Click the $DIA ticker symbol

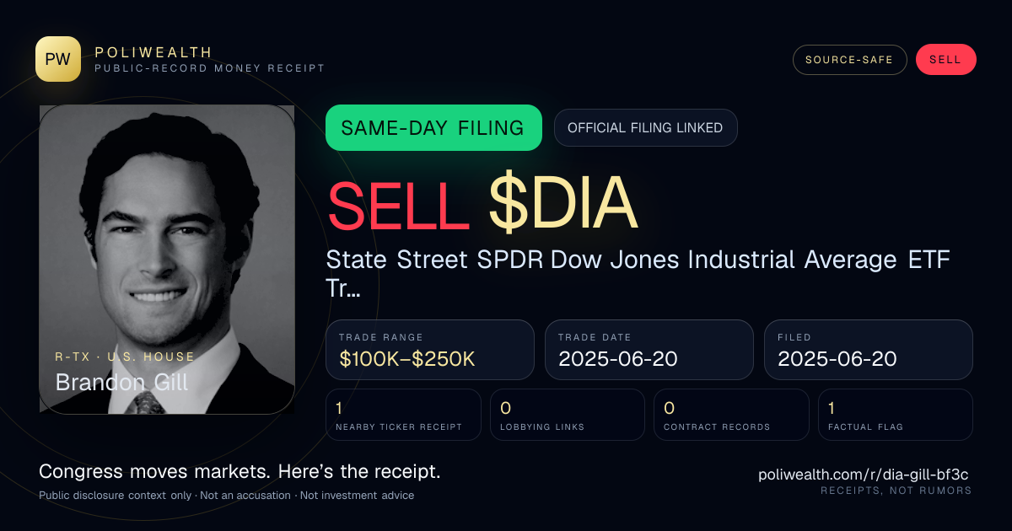pyautogui.click(x=563, y=205)
